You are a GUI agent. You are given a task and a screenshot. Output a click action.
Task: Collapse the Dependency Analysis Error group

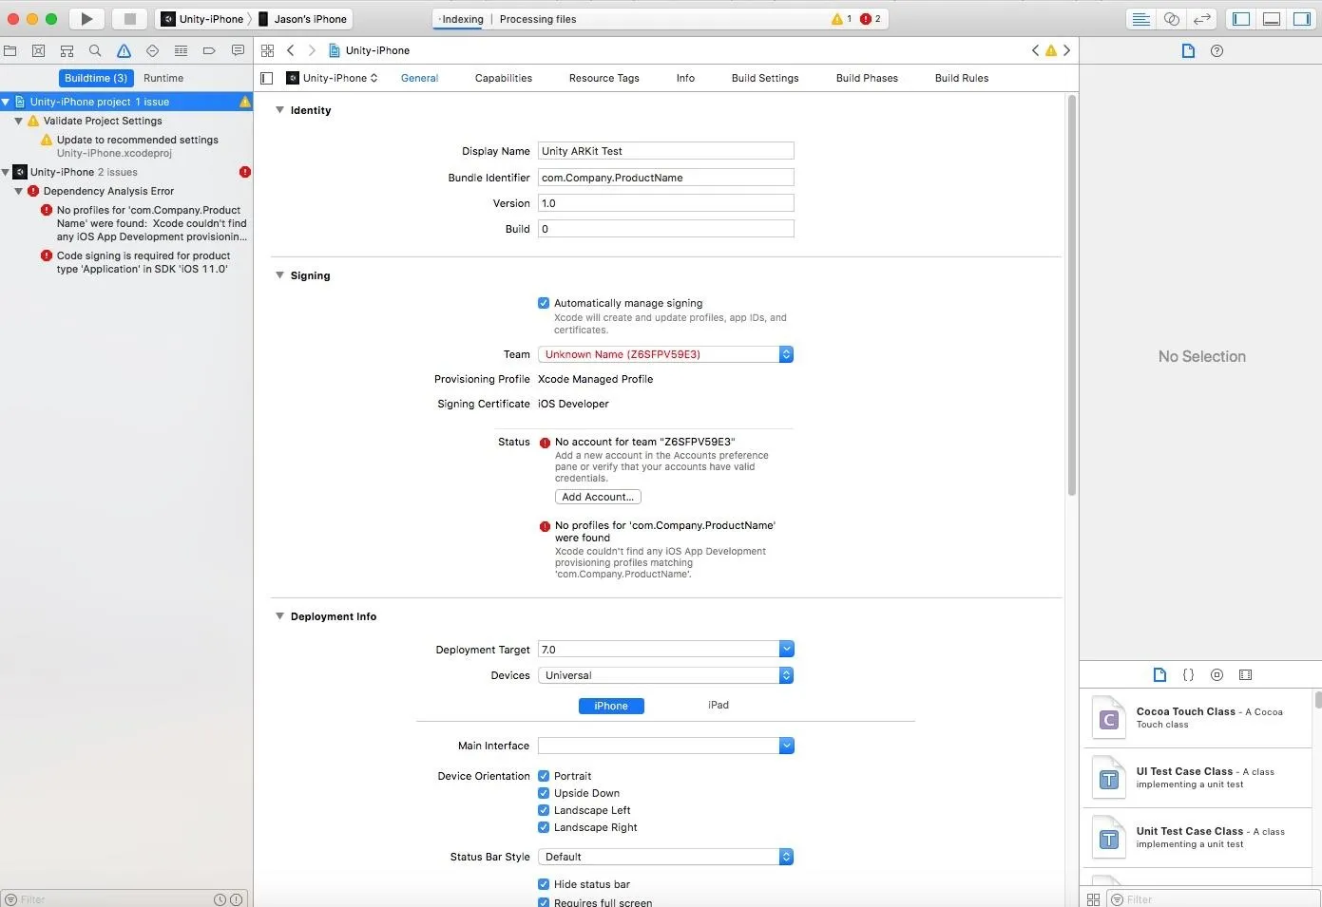(18, 191)
